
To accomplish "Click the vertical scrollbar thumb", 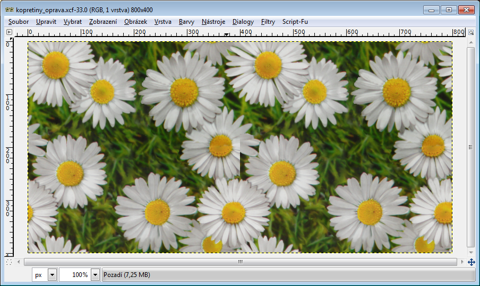I will pyautogui.click(x=470, y=147).
